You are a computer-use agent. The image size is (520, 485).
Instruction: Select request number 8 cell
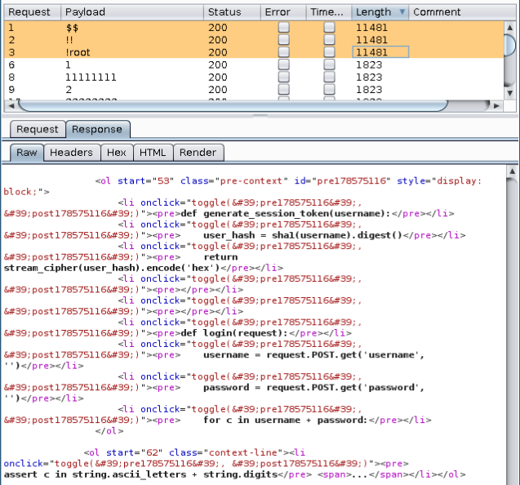(x=32, y=77)
